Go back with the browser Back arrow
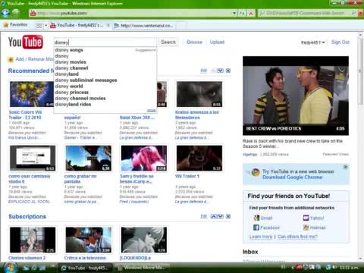 pos(5,13)
